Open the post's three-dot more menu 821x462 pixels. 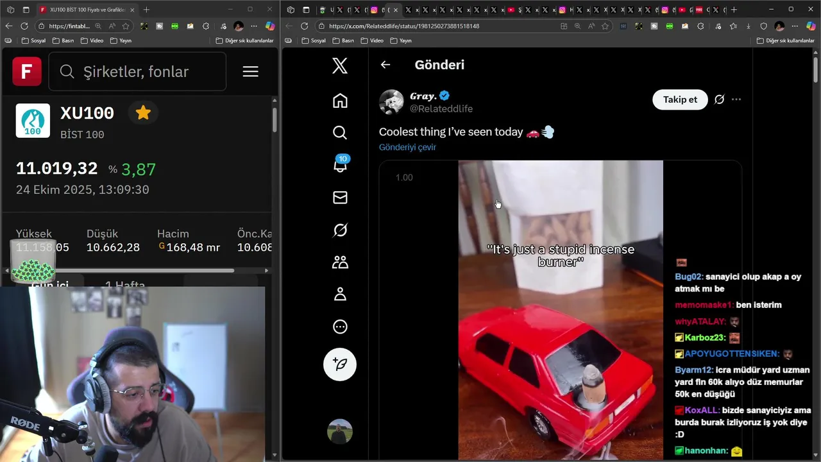pyautogui.click(x=736, y=99)
